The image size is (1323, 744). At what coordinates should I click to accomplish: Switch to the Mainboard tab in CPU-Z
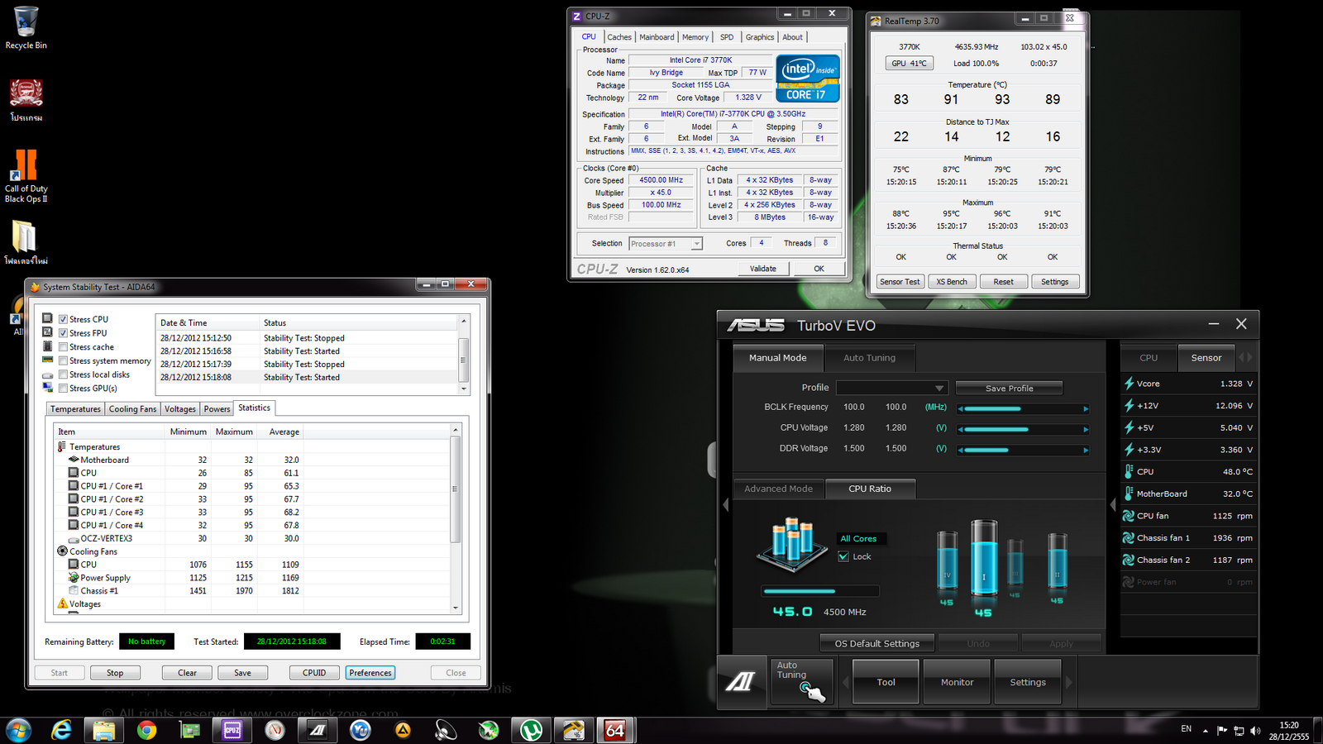657,37
